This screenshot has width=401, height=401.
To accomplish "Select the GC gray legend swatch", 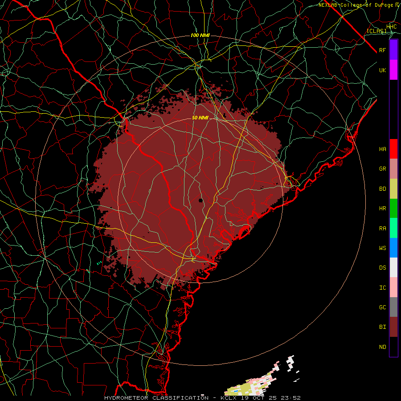I will pos(393,307).
